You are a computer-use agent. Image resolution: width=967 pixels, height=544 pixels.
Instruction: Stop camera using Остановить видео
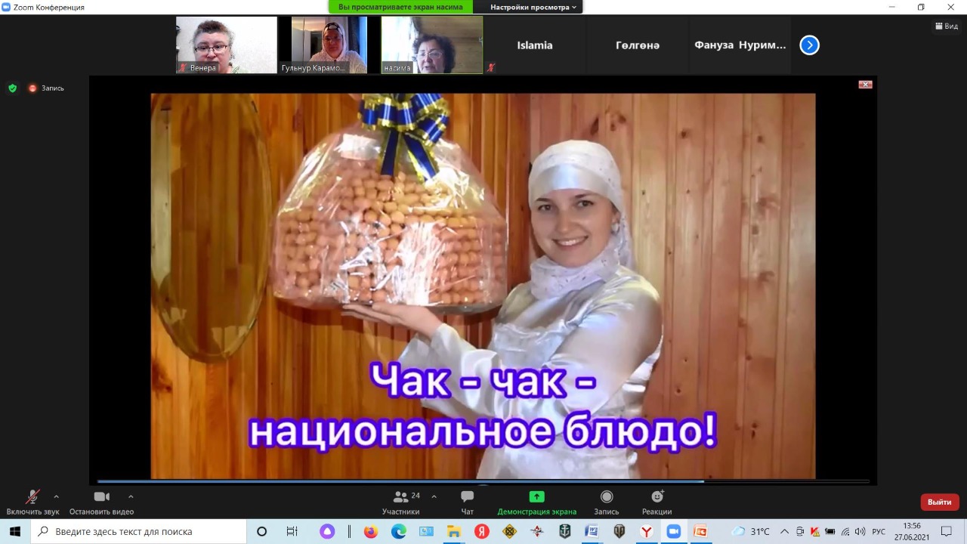(x=101, y=502)
